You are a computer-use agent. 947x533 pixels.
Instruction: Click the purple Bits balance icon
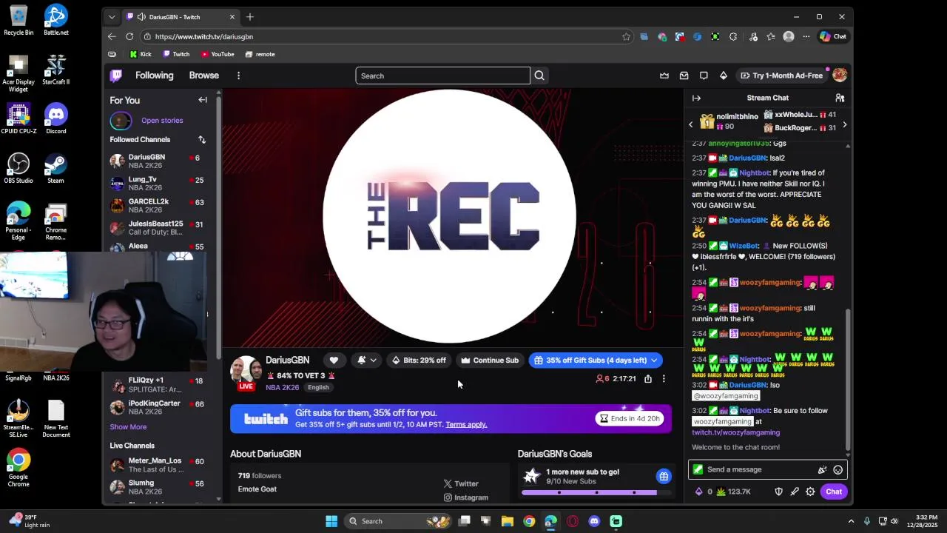point(699,492)
